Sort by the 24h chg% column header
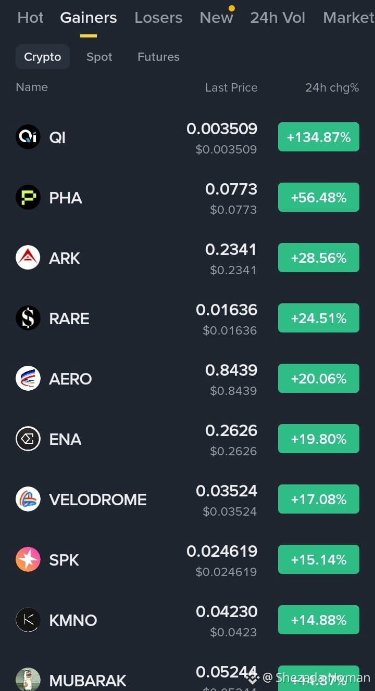Viewport: 375px width, 691px height. pyautogui.click(x=332, y=87)
